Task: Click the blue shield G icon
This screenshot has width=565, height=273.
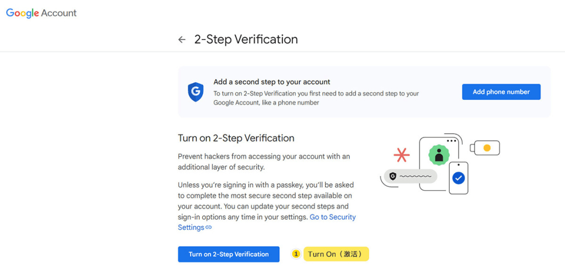Action: pos(196,92)
